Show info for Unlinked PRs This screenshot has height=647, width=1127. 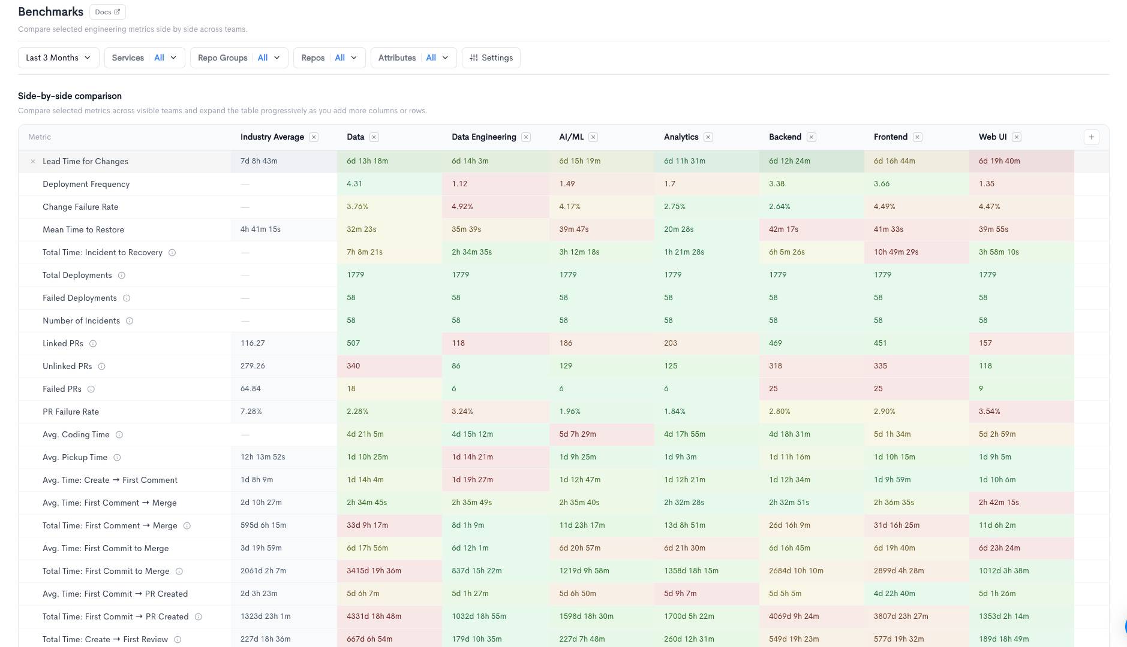[x=102, y=366]
